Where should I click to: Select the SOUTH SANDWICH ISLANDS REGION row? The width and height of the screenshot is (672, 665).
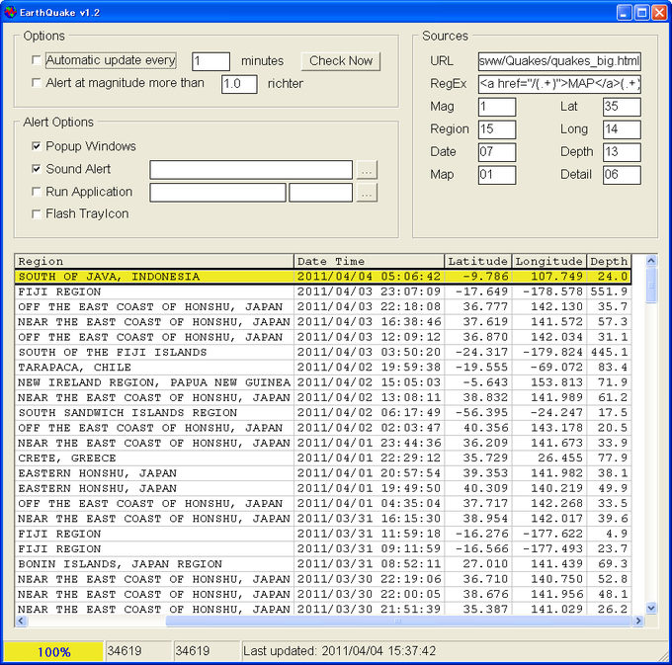coord(323,413)
